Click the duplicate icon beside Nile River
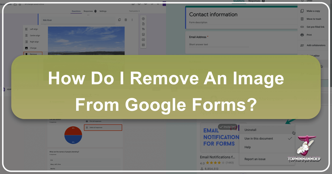This screenshot has height=174, width=332. pos(119,20)
